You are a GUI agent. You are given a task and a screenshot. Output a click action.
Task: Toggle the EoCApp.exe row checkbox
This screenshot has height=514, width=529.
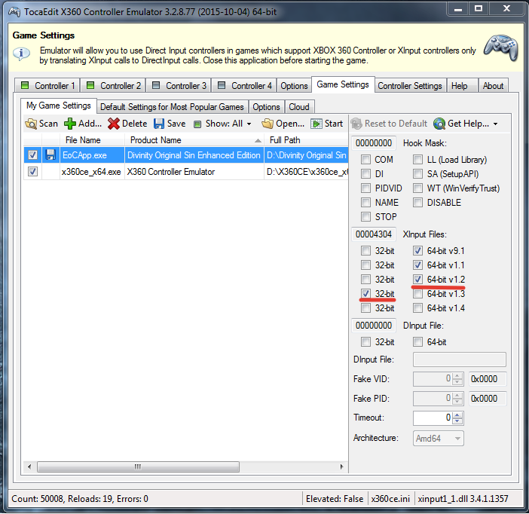click(32, 155)
